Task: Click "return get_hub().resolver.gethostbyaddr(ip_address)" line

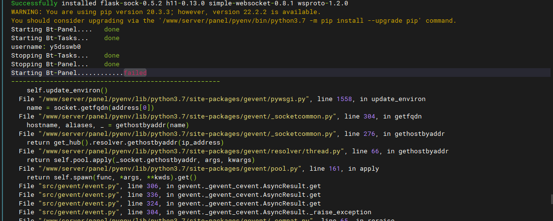Action: (125, 143)
